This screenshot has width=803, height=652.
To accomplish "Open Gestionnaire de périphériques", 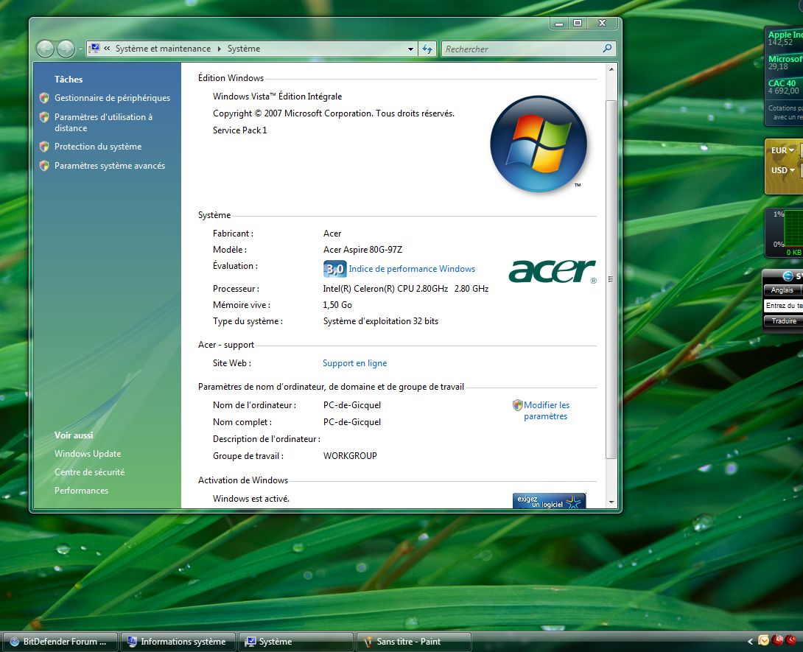I will 112,98.
